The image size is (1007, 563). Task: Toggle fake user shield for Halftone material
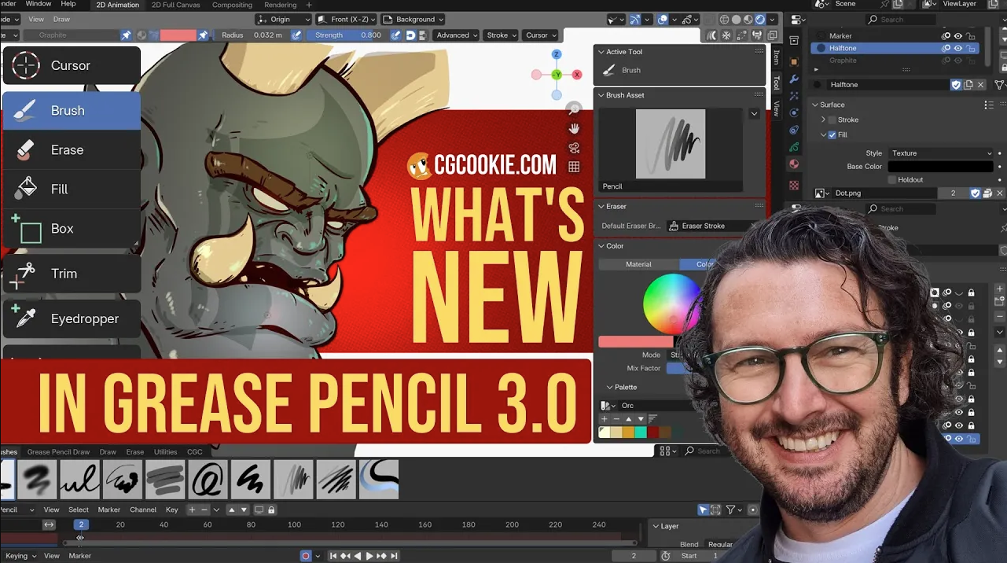click(957, 85)
